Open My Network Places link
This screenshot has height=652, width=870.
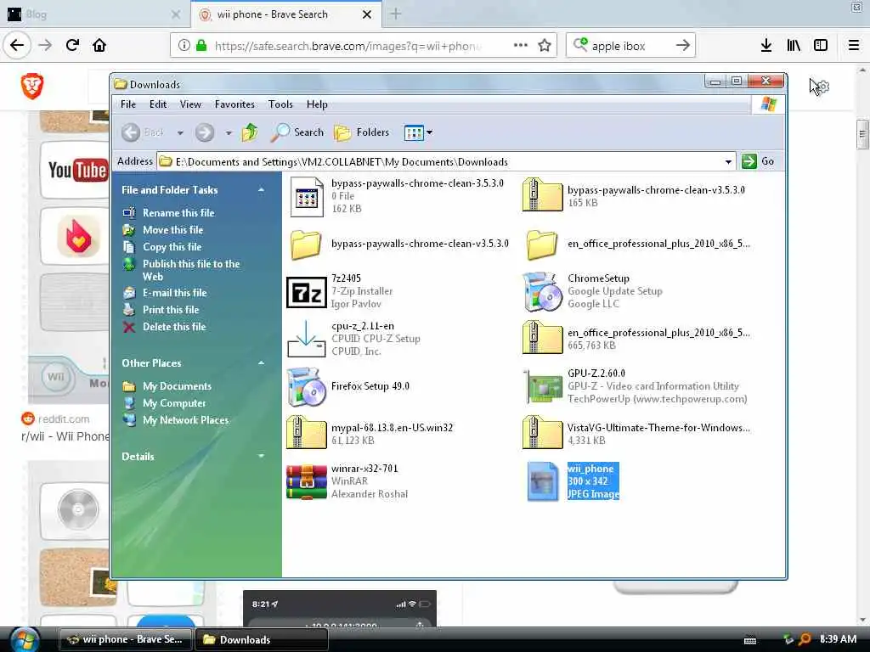coord(185,420)
